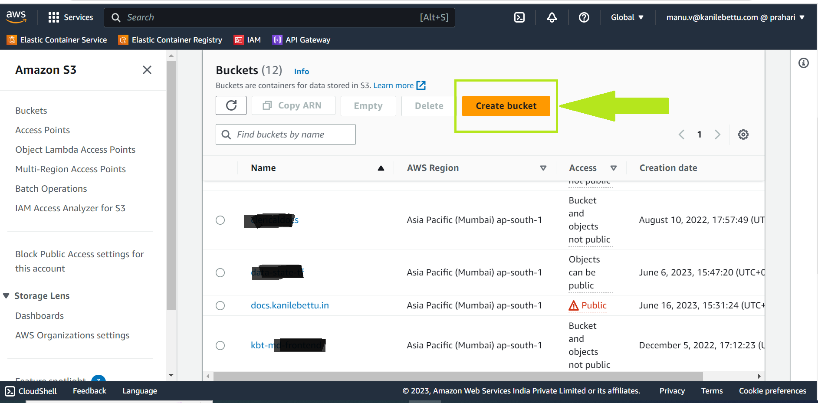Open the Services grid menu icon
Image resolution: width=818 pixels, height=403 pixels.
[54, 17]
